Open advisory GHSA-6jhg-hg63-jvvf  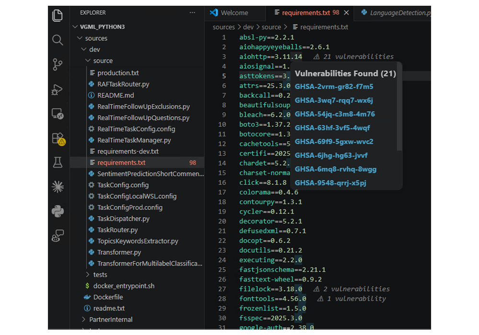[331, 155]
